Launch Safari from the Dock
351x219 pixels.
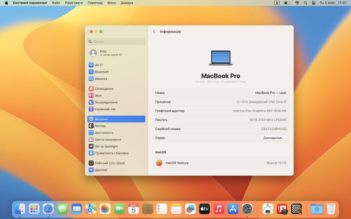[48, 209]
